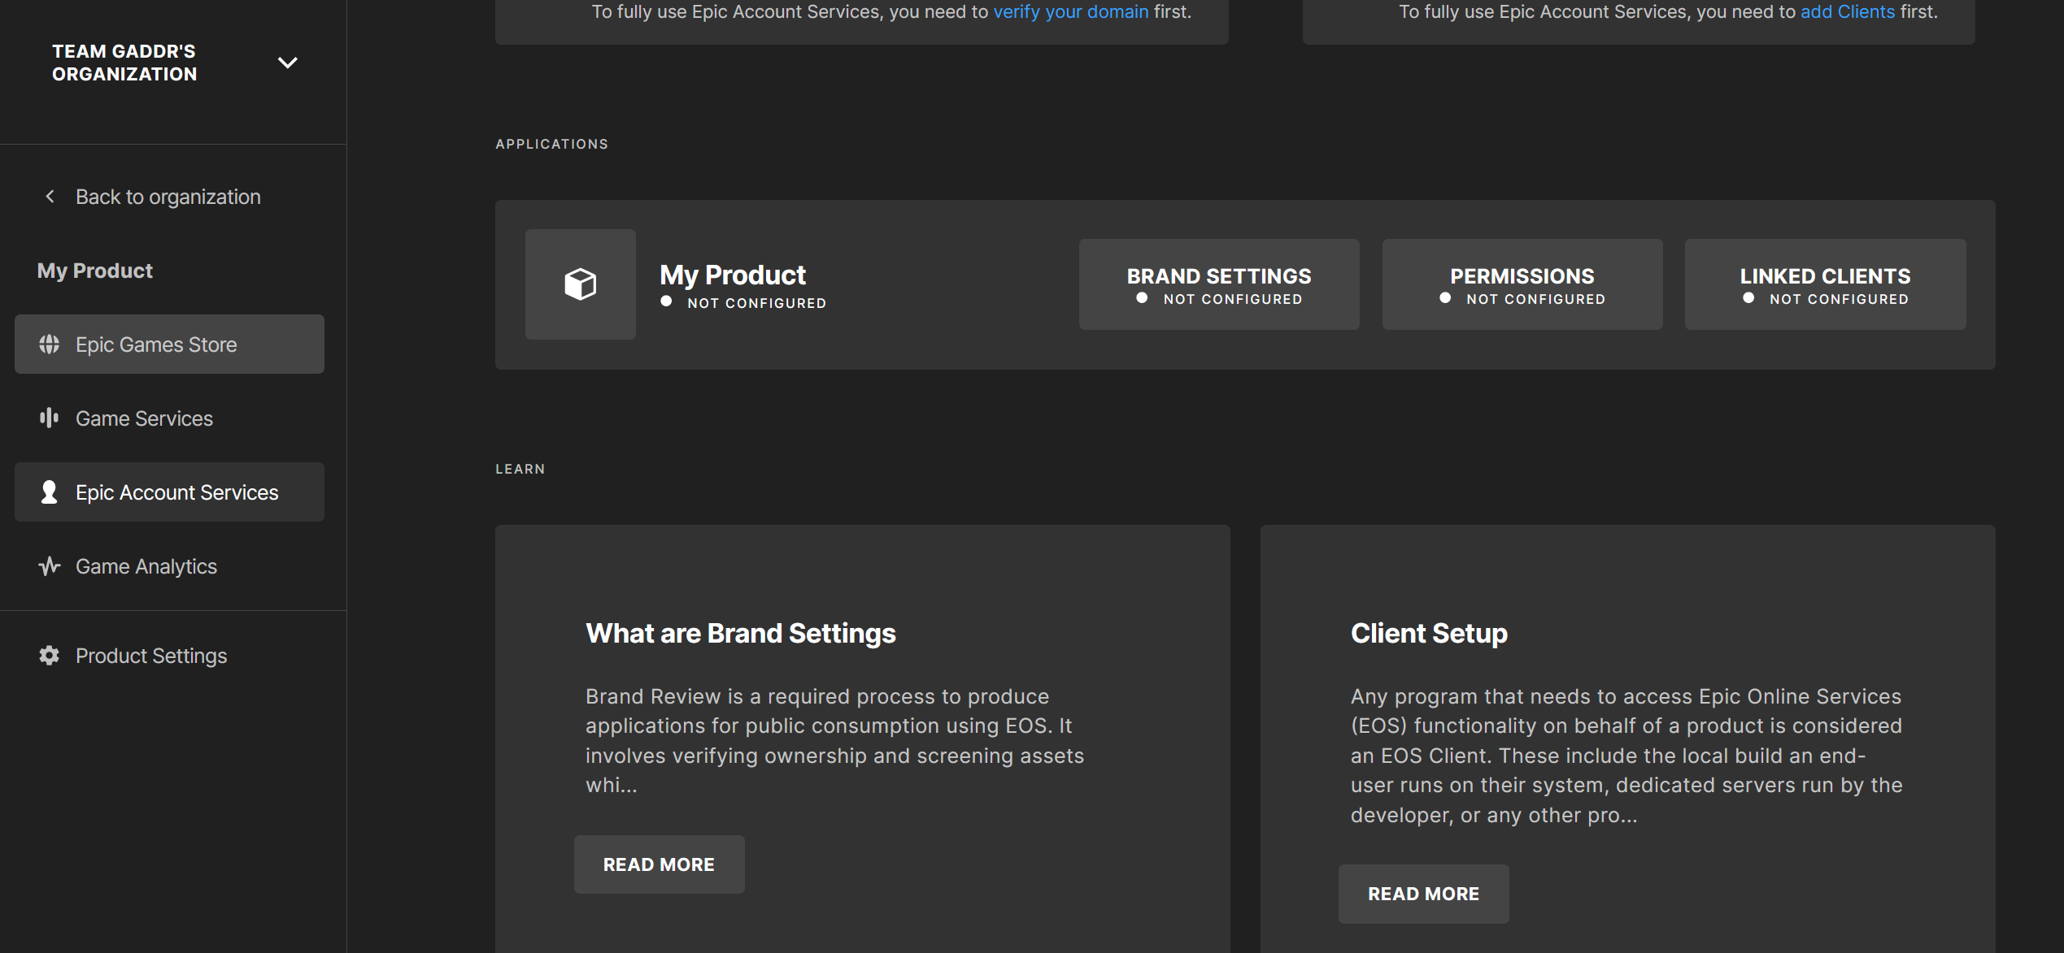The width and height of the screenshot is (2064, 953).
Task: Click the back arrow beside Back to organization
Action: 50,197
